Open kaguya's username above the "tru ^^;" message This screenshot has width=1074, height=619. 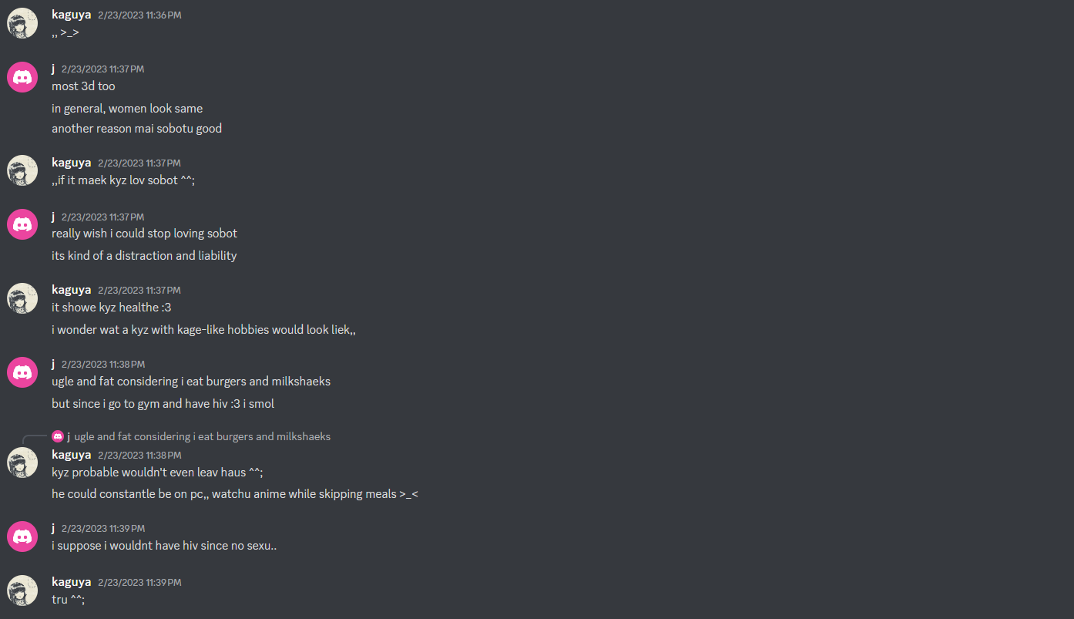click(71, 582)
